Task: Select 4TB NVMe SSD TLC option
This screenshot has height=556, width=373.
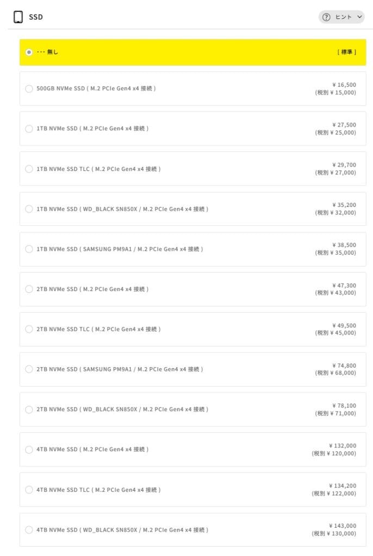Action: [x=29, y=490]
